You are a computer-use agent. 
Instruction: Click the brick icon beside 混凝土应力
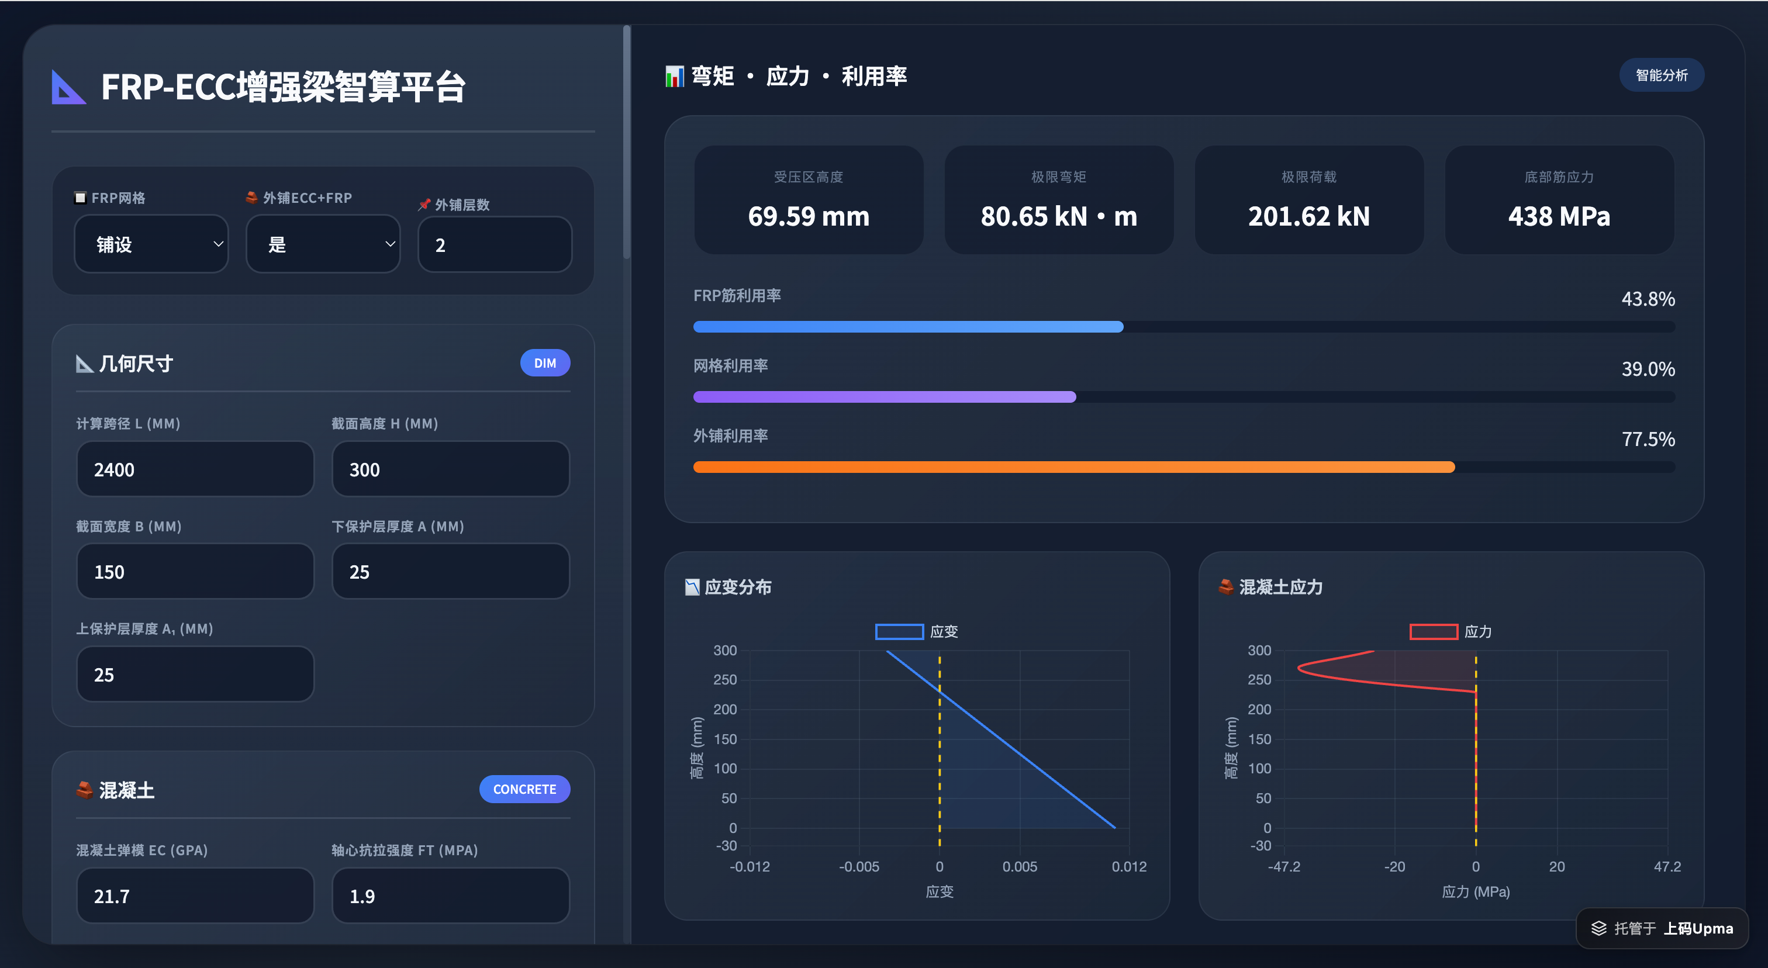click(x=1227, y=587)
